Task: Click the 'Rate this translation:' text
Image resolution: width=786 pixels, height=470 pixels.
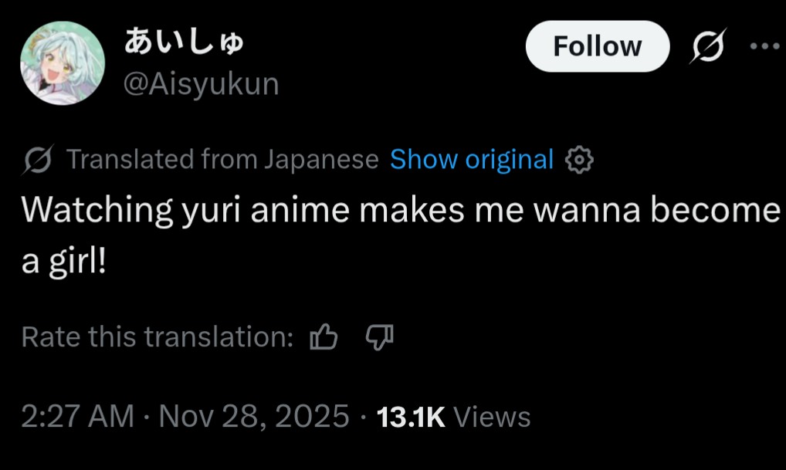Action: [x=157, y=337]
